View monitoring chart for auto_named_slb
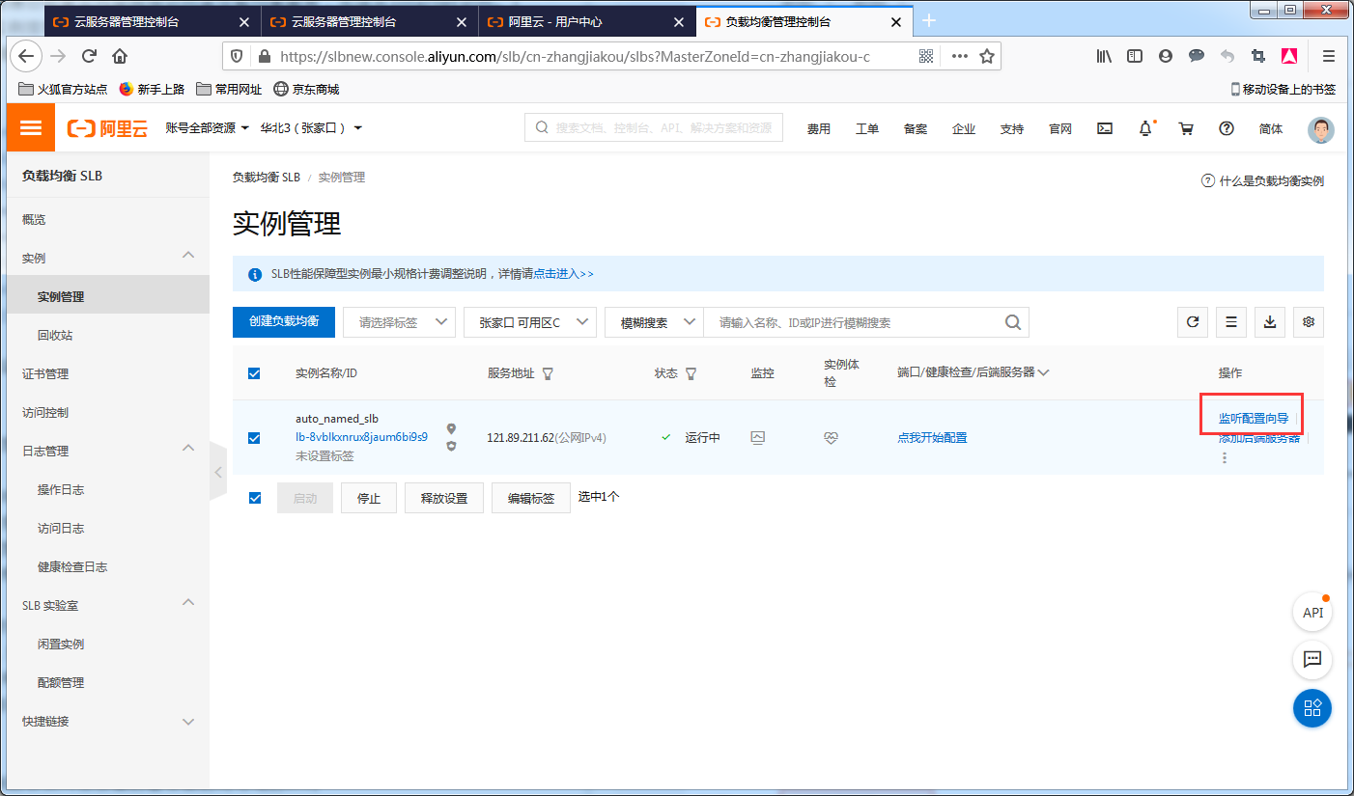 click(x=757, y=437)
